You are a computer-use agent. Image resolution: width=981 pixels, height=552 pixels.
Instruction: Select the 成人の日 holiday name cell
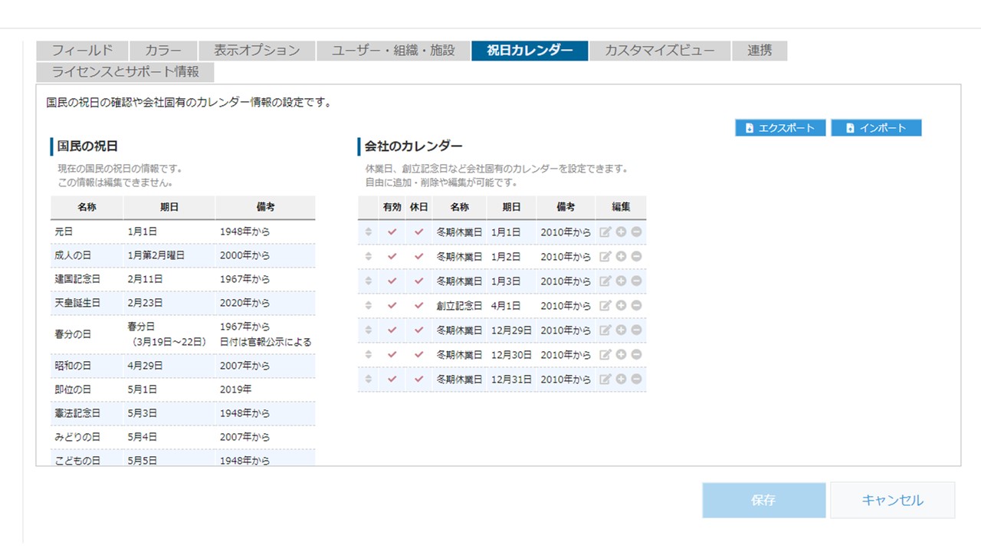[87, 255]
